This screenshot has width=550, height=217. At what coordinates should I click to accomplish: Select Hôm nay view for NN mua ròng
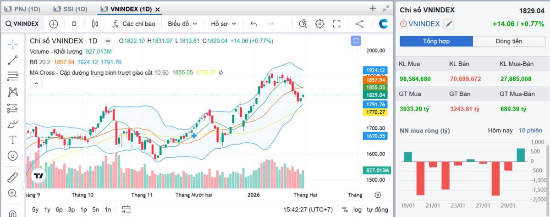click(500, 130)
